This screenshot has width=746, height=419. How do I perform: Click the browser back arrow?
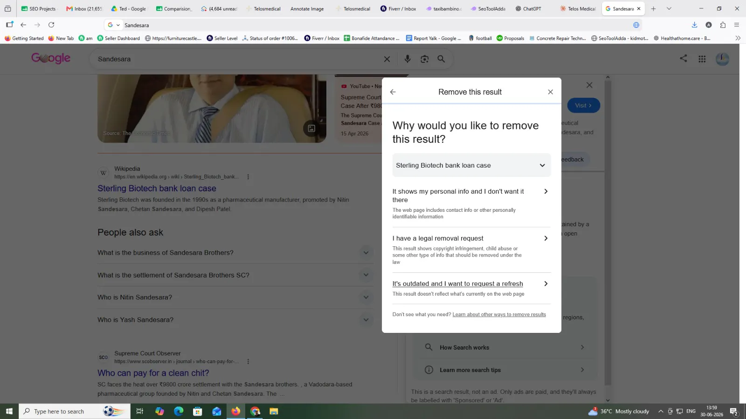click(x=23, y=25)
